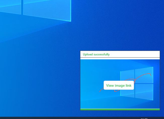Click the taskbar clock

(x=144, y=119)
